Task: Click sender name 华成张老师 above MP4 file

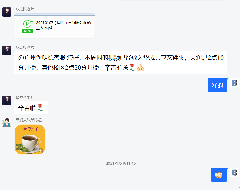Action: point(25,9)
